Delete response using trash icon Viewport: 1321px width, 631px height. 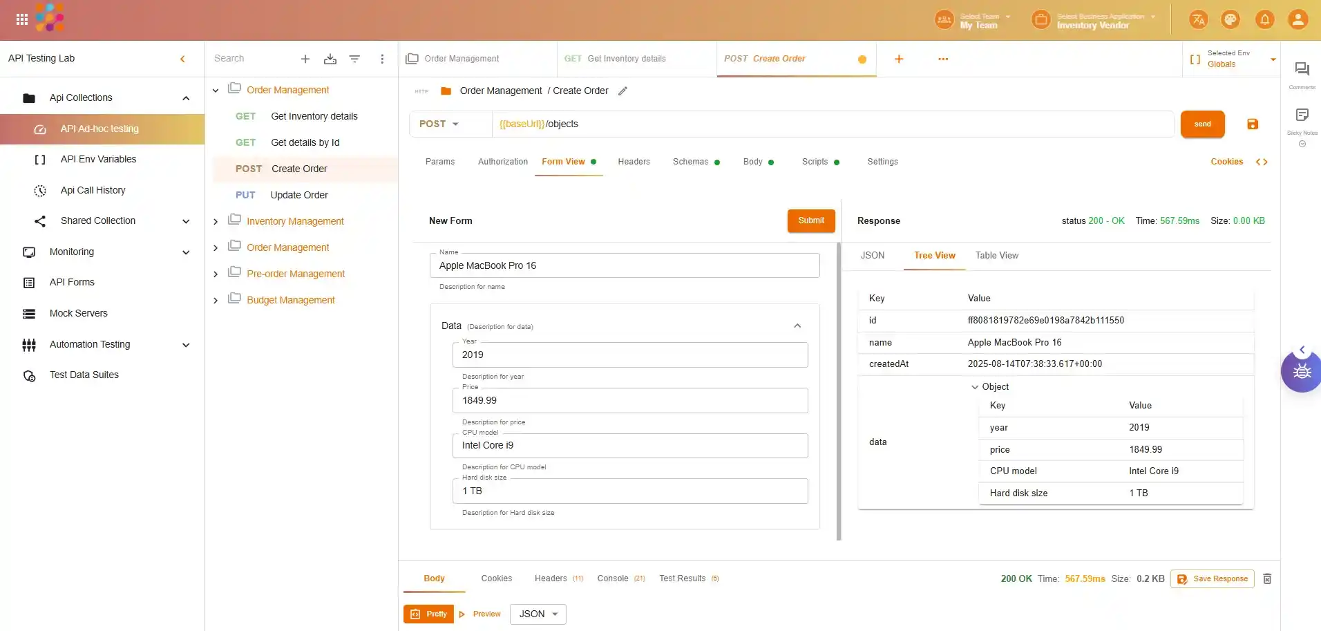pyautogui.click(x=1267, y=579)
